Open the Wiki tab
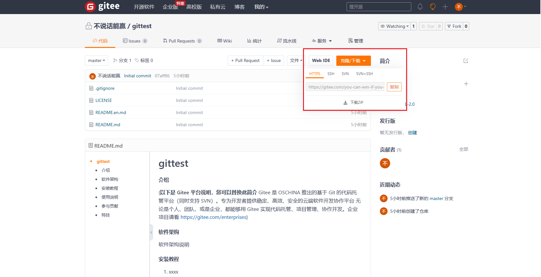 point(225,41)
